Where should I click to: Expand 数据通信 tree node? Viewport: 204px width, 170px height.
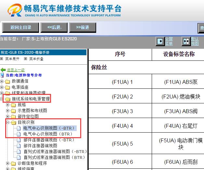[x=2, y=82]
